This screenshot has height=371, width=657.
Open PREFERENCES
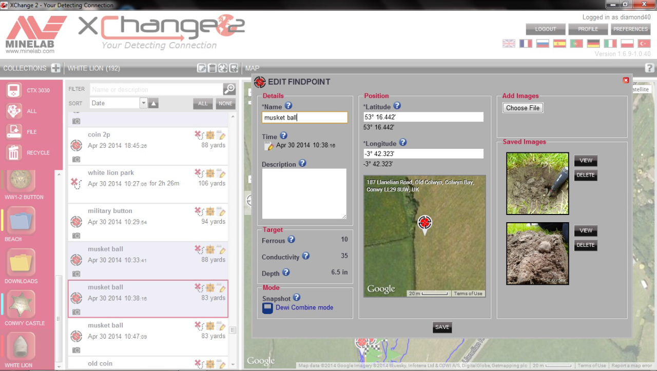coord(630,29)
